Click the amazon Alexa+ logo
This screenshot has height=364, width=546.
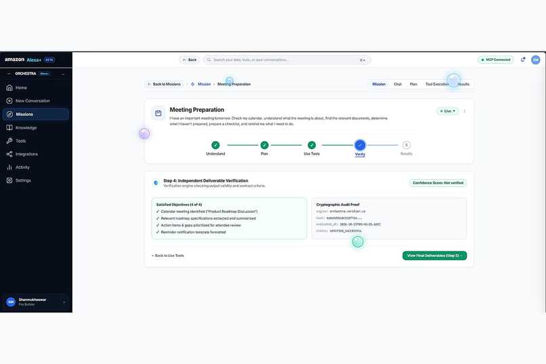pos(23,60)
